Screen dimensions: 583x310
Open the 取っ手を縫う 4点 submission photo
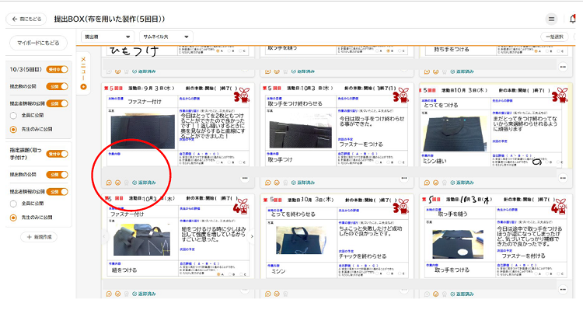[458, 243]
